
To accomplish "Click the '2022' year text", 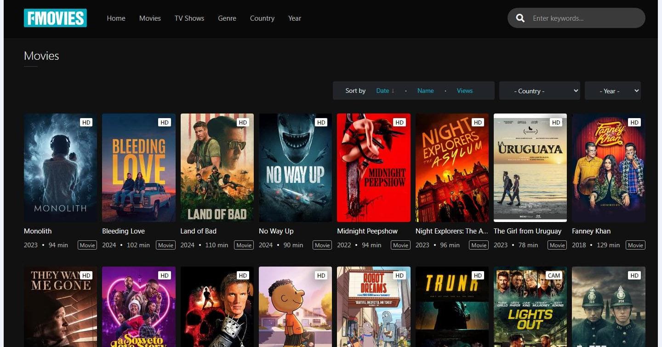I will (344, 245).
